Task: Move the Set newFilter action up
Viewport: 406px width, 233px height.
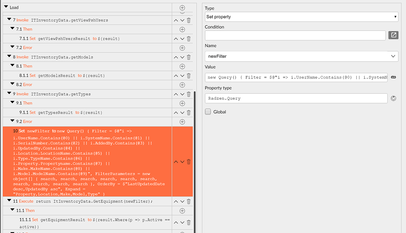Action: click(x=175, y=161)
